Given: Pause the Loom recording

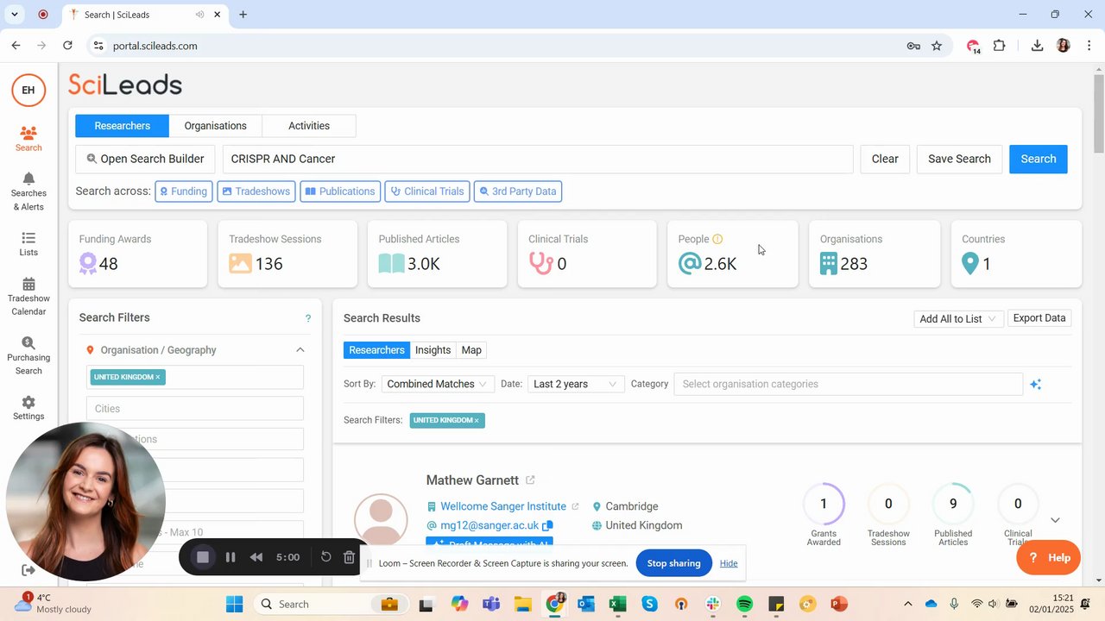Looking at the screenshot, I should point(230,557).
